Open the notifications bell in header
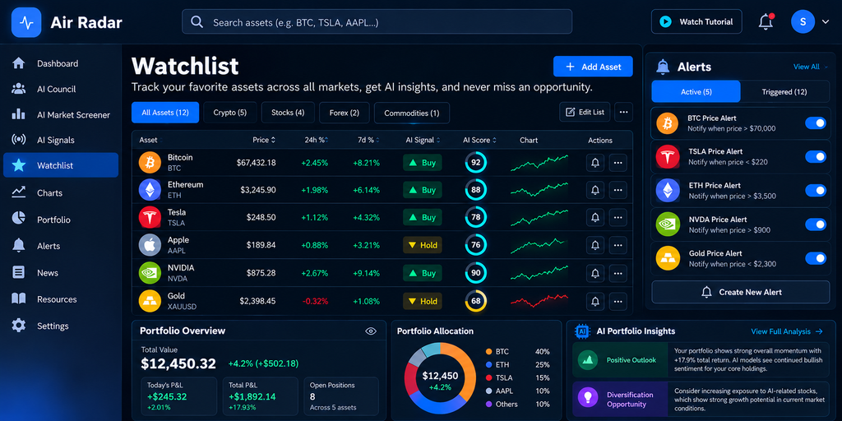842x421 pixels. pyautogui.click(x=766, y=22)
